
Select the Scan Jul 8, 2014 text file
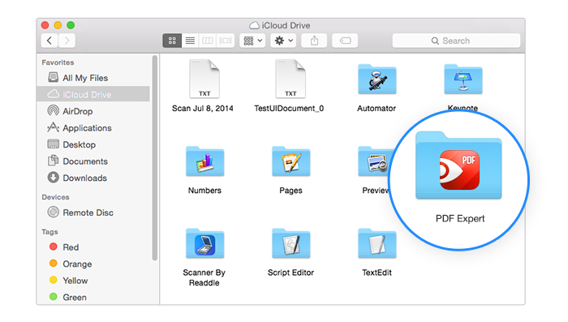204,79
